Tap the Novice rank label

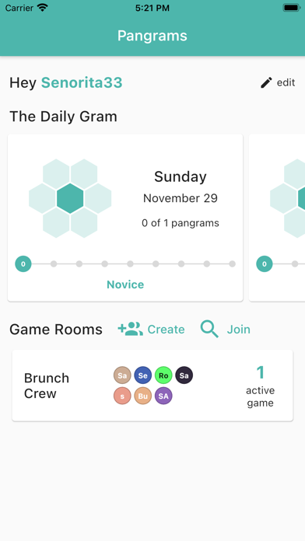125,284
